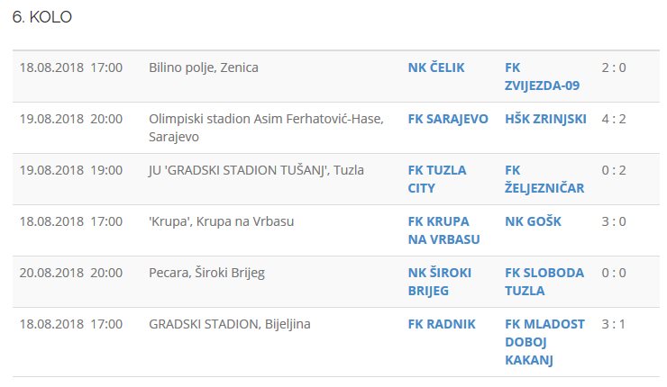Open the FK Zvijezda-09 team page
This screenshot has width=667, height=387.
coord(542,76)
